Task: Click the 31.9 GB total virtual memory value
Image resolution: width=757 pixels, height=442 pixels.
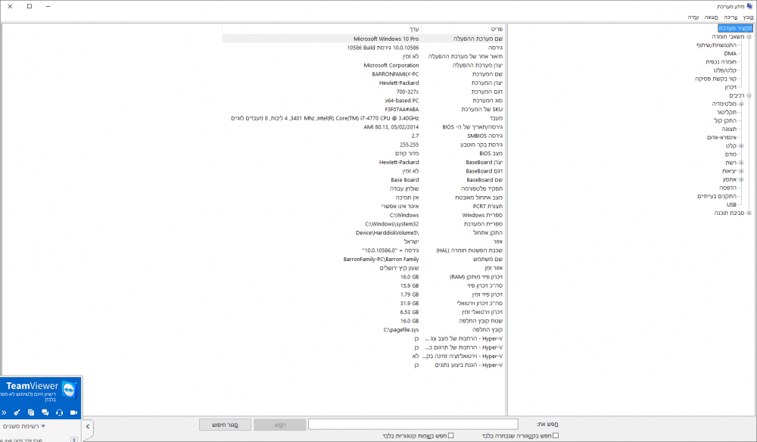Action: 410,303
